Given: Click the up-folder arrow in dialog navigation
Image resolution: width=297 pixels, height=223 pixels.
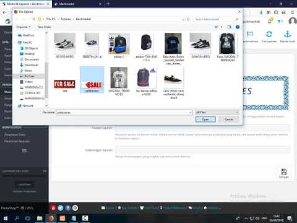Looking at the screenshot, I should (33, 19).
